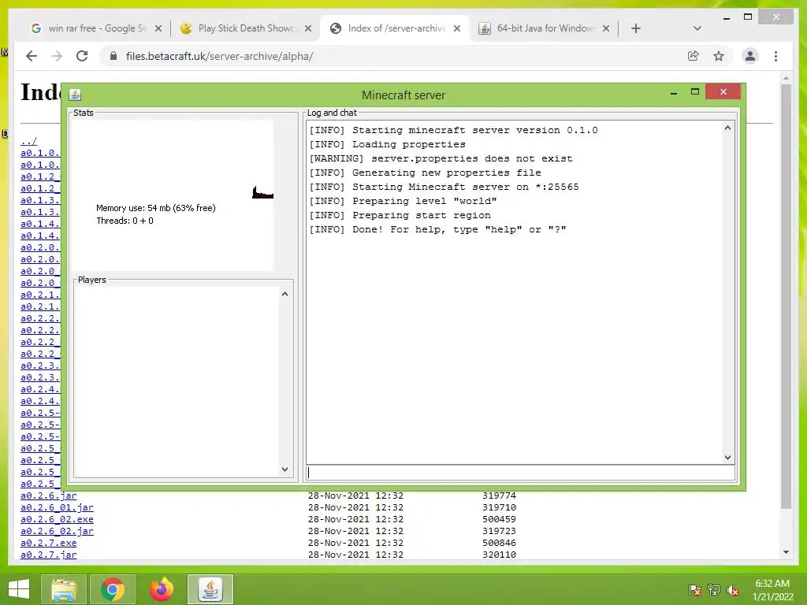Download the a0.2.7.jar link
The height and width of the screenshot is (605, 807).
(48, 555)
